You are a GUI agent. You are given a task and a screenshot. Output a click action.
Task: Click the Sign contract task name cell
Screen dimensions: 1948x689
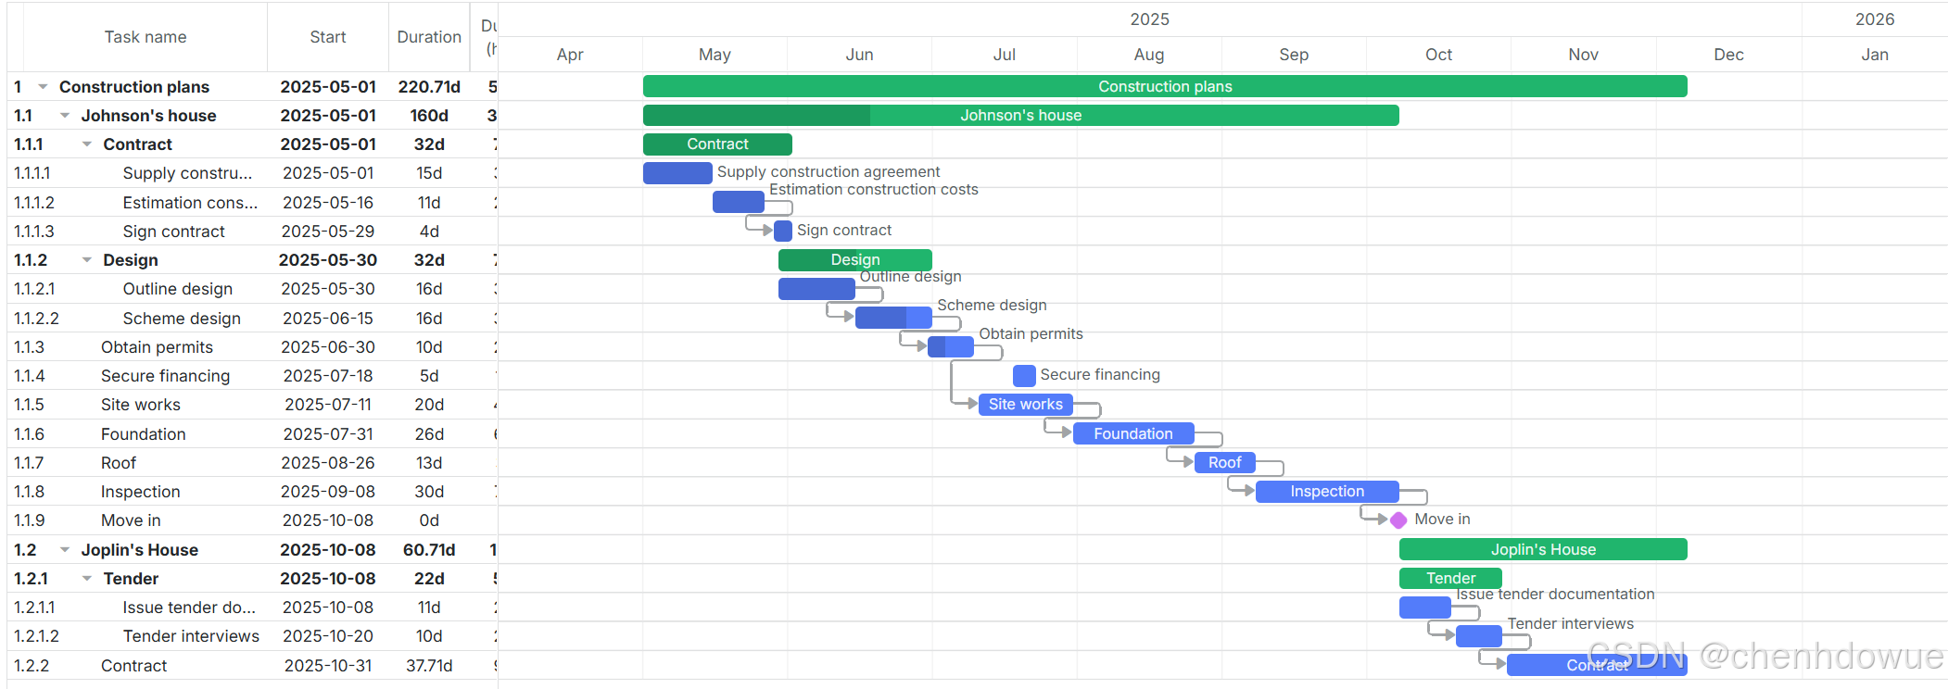point(174,232)
